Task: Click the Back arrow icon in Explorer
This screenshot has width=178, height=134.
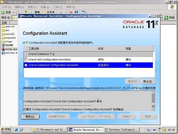Action: (x=3, y=12)
